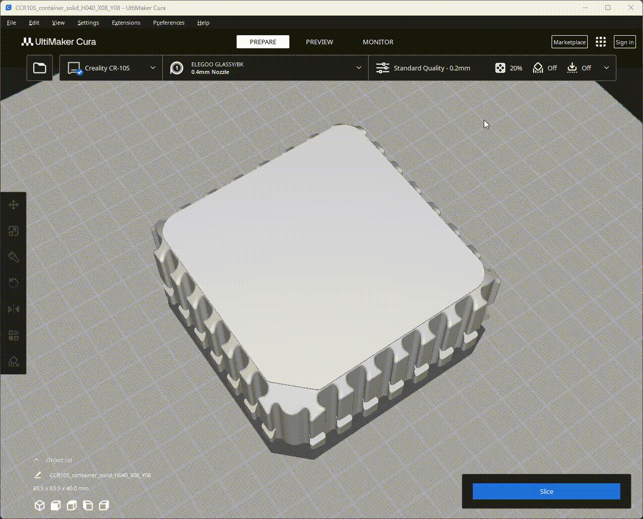The height and width of the screenshot is (519, 643).
Task: Expand the print settings panel chevron
Action: pyautogui.click(x=606, y=68)
